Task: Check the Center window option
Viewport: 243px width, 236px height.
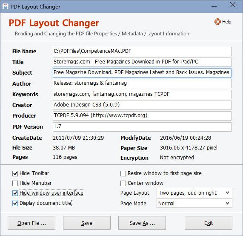Action: (123, 183)
